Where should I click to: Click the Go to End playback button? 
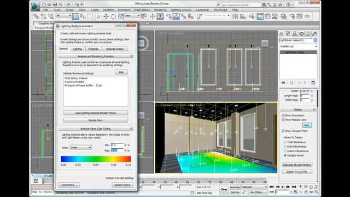pyautogui.click(x=294, y=187)
